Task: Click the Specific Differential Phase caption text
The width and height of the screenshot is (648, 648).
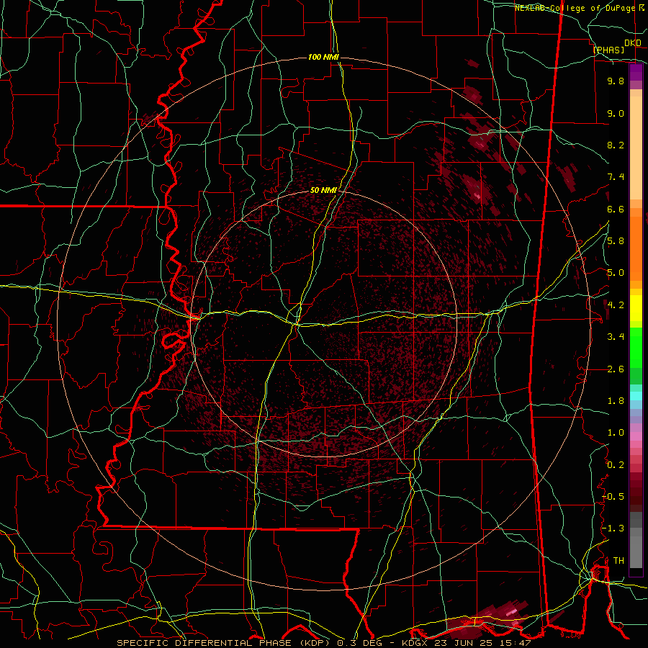Action: tap(323, 643)
